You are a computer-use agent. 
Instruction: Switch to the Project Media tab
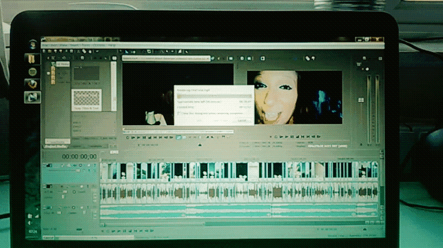[56, 147]
